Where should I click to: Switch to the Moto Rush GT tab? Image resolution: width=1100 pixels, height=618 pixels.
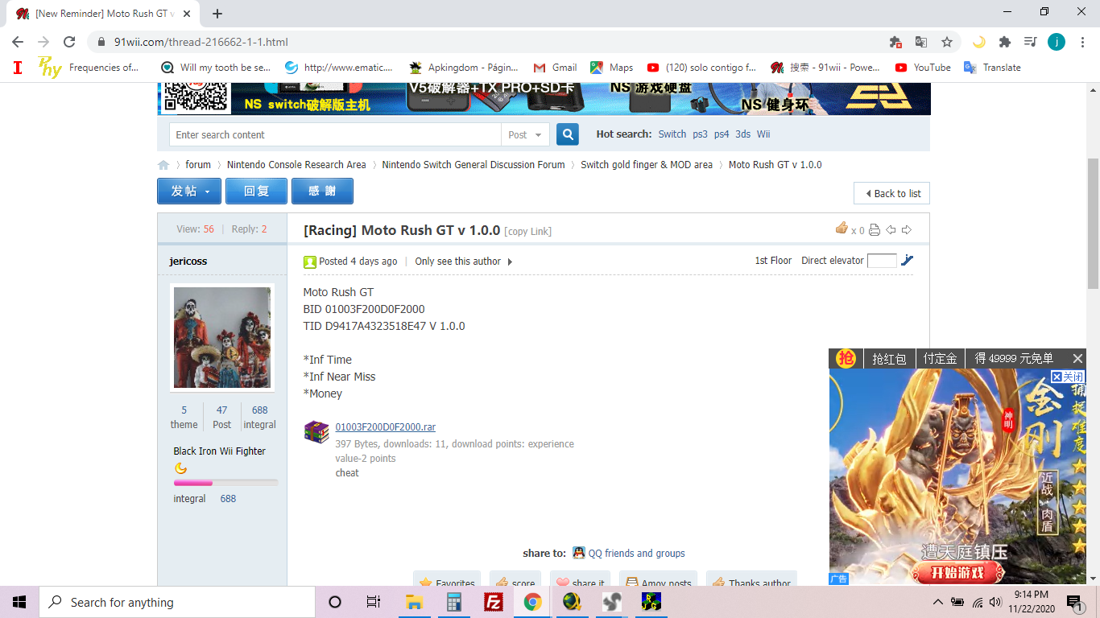tap(103, 14)
